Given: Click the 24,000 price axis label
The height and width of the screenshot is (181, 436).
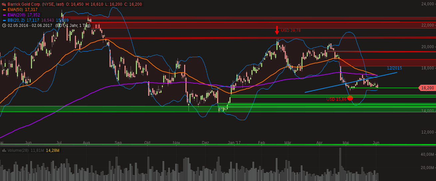Looking at the screenshot, I should [x=428, y=4].
